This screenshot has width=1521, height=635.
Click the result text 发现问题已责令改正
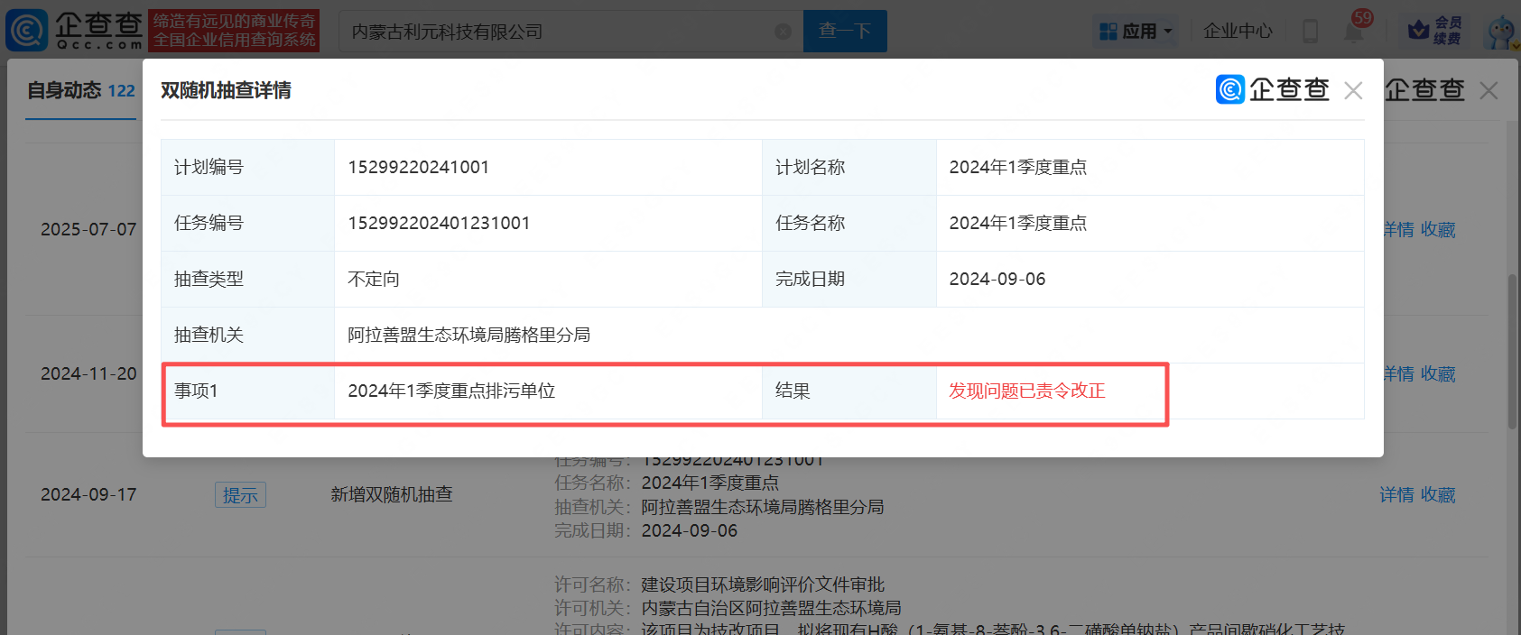(x=1027, y=391)
